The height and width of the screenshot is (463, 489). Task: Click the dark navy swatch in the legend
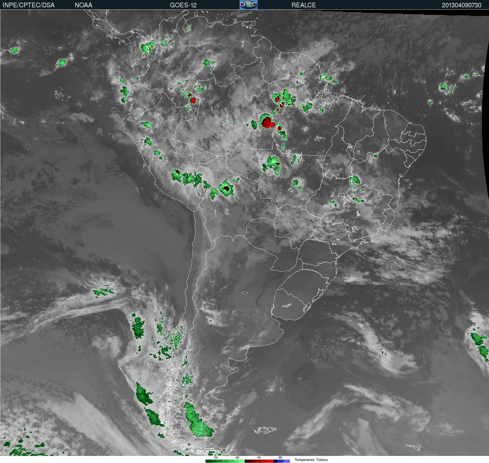[275, 461]
